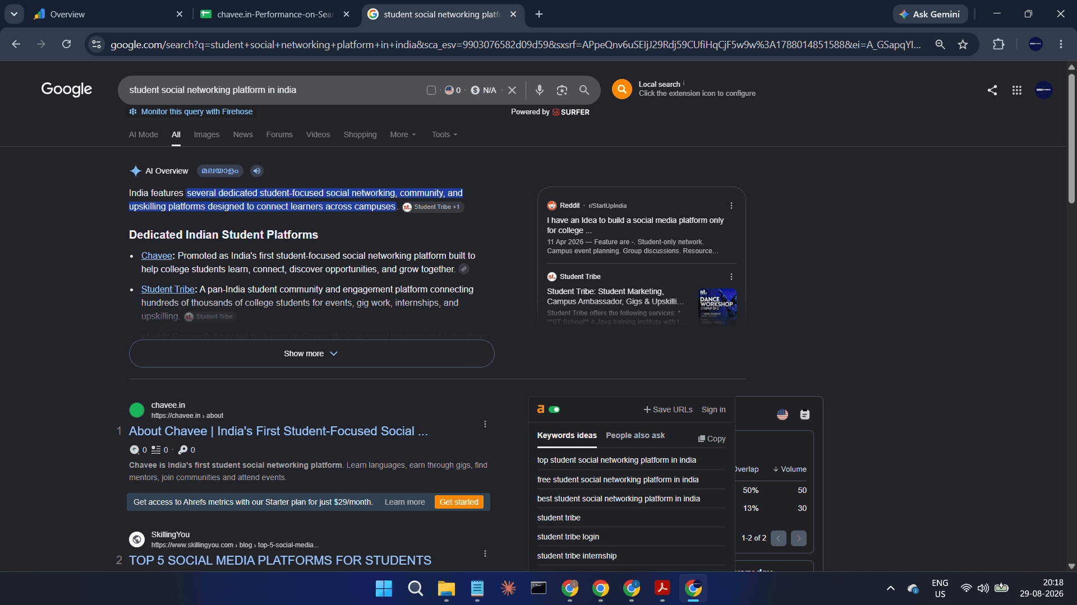Screen dimensions: 1077x605
Task: Select Keywords ideas tab
Action: tap(567, 435)
